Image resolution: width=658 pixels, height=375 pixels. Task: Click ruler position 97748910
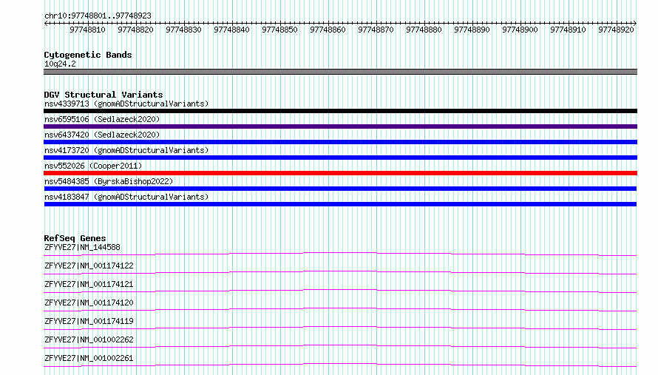pyautogui.click(x=568, y=30)
